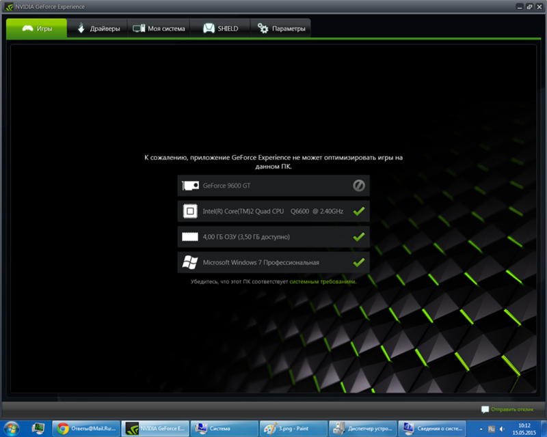Viewport: 547px width, 437px height.
Task: Click the Отправить отклик link
Action: coord(512,409)
